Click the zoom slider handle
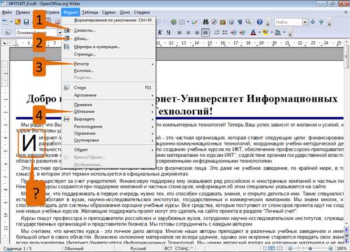350x252 pixels. (x=310, y=248)
